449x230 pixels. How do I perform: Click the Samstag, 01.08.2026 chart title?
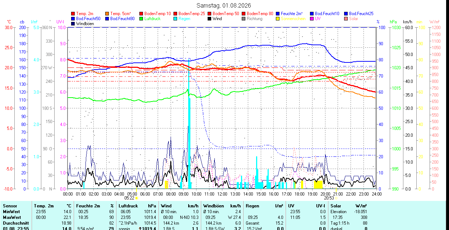(224, 5)
